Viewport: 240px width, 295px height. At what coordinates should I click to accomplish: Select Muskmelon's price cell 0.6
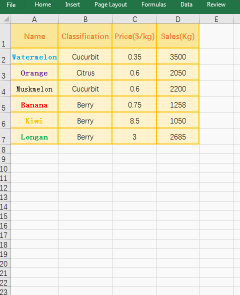(134, 88)
